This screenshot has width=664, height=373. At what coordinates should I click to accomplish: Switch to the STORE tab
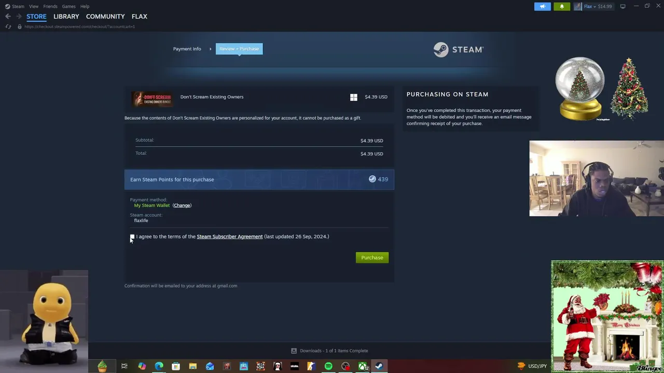point(36,17)
